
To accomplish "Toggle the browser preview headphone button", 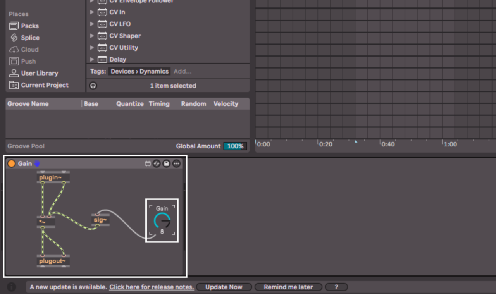I will click(93, 86).
